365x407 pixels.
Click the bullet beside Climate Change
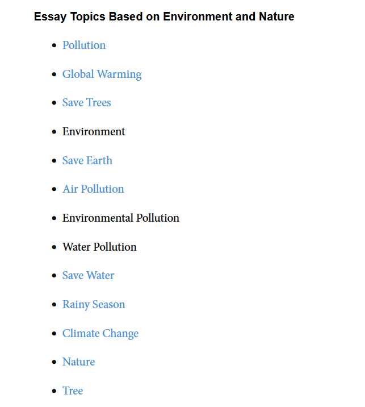pyautogui.click(x=54, y=334)
